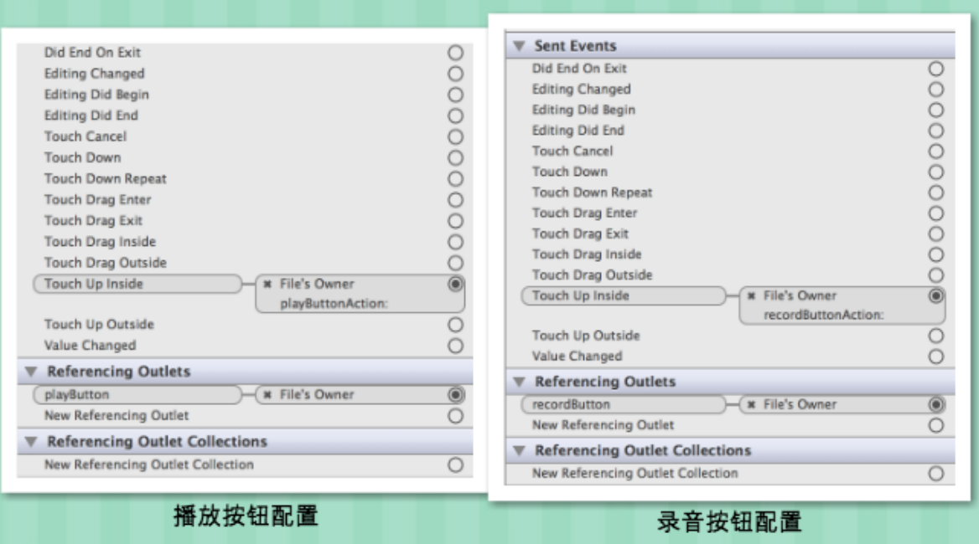Image resolution: width=979 pixels, height=544 pixels.
Task: Click Touch Drag Exit circle in right panel
Action: [x=935, y=234]
